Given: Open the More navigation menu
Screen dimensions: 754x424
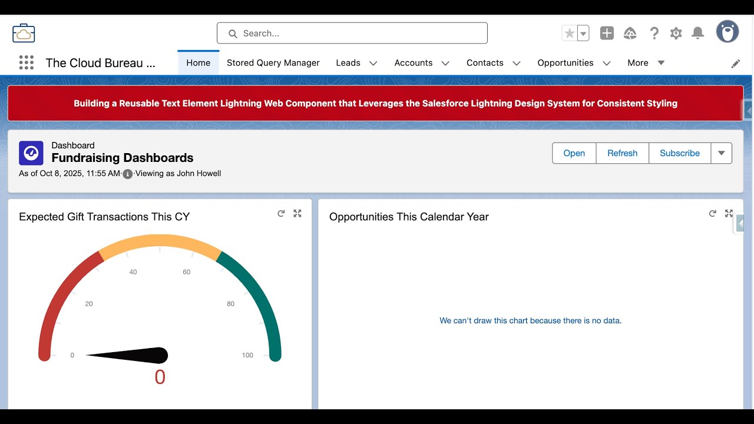Looking at the screenshot, I should [646, 63].
